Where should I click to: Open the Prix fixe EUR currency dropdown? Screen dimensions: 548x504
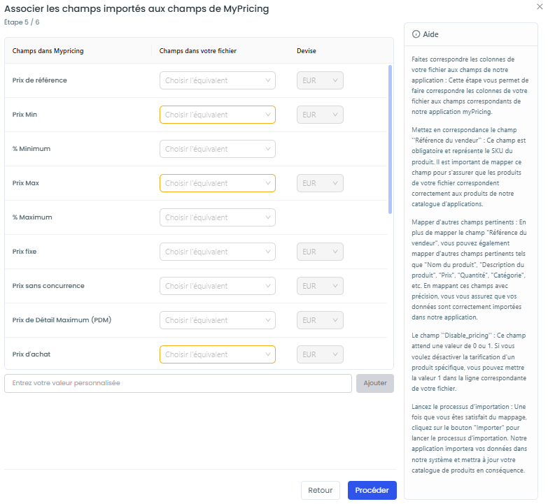(x=320, y=252)
